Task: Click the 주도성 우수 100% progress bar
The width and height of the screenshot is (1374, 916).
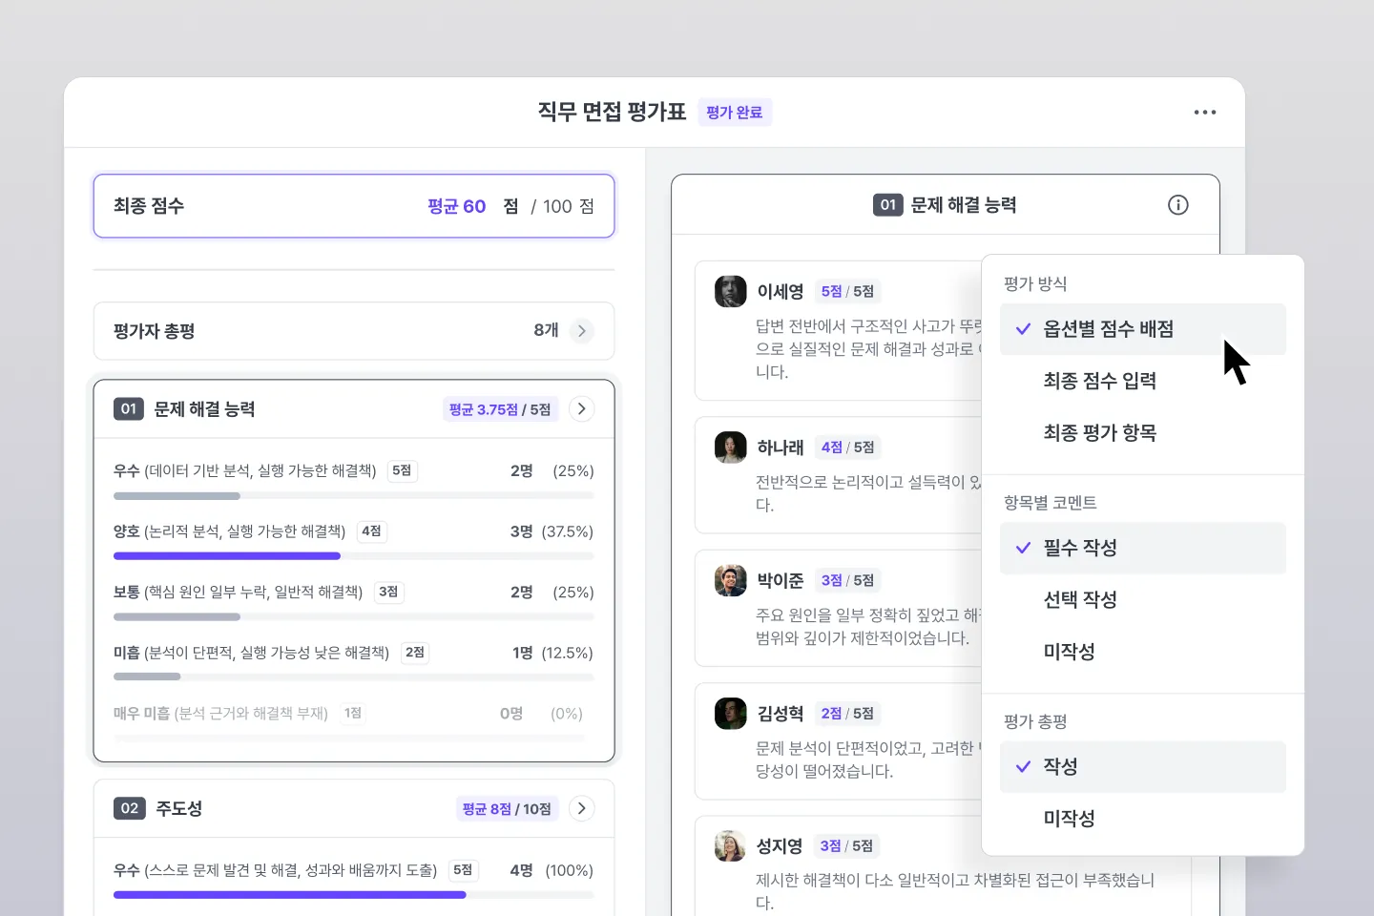Action: (x=354, y=895)
